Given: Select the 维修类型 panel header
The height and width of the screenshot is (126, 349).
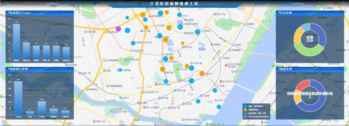Looking at the screenshot, I should pos(310,69).
